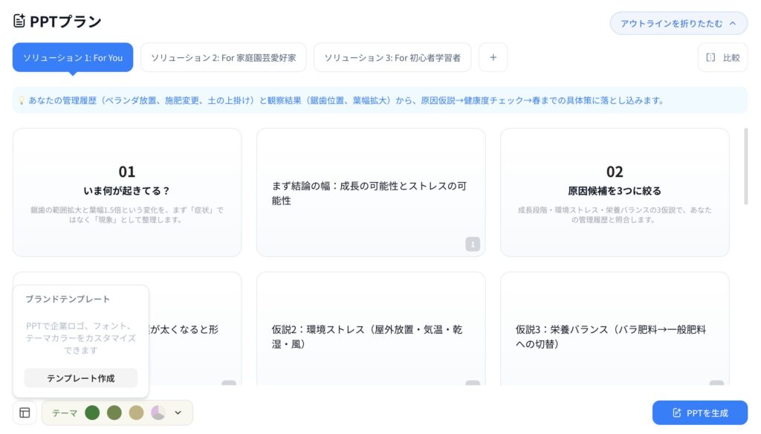Open the テーマ selector
Screen dimensions: 761x434
point(65,412)
